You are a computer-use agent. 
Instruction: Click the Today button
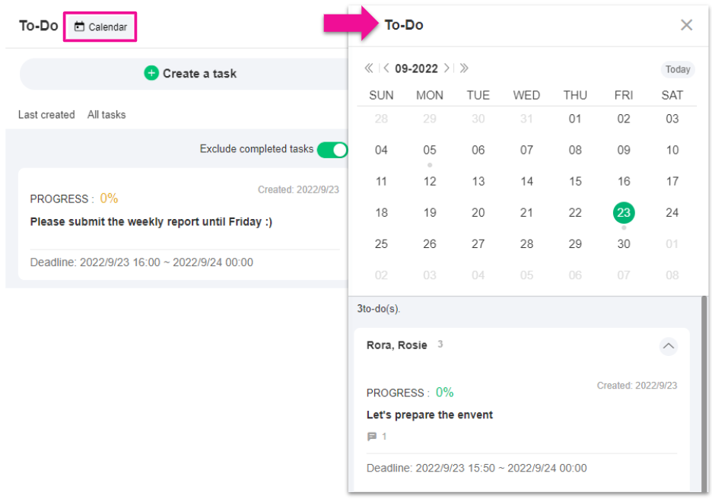click(677, 69)
